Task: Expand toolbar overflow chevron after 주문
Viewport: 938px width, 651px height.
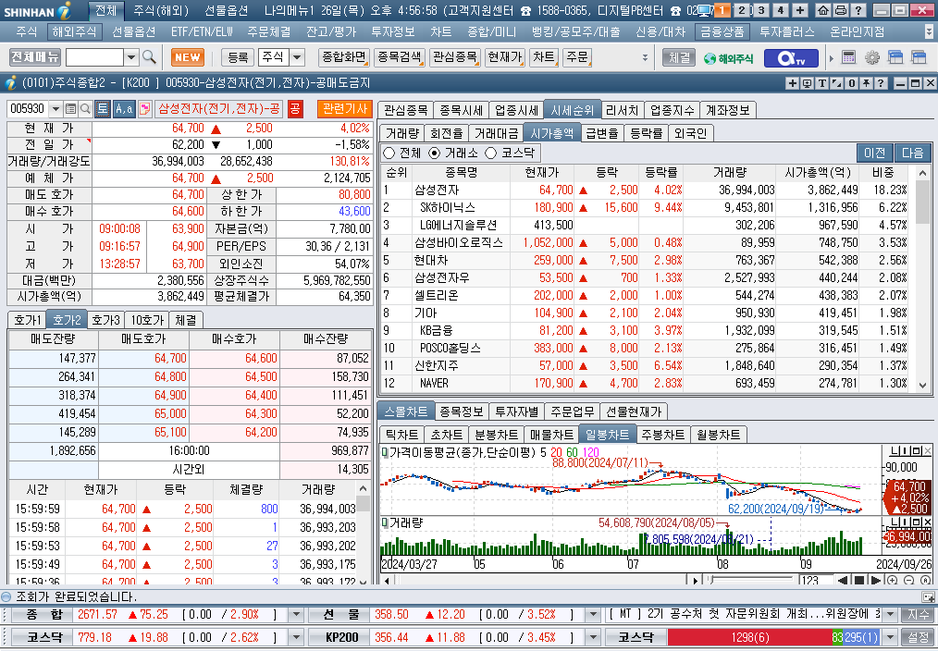Action: click(x=645, y=57)
